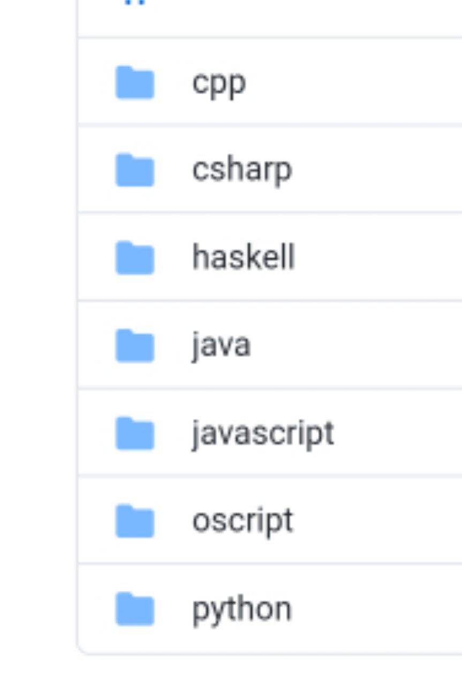Click the folder icon beside cpp
462x685 pixels.
point(134,83)
